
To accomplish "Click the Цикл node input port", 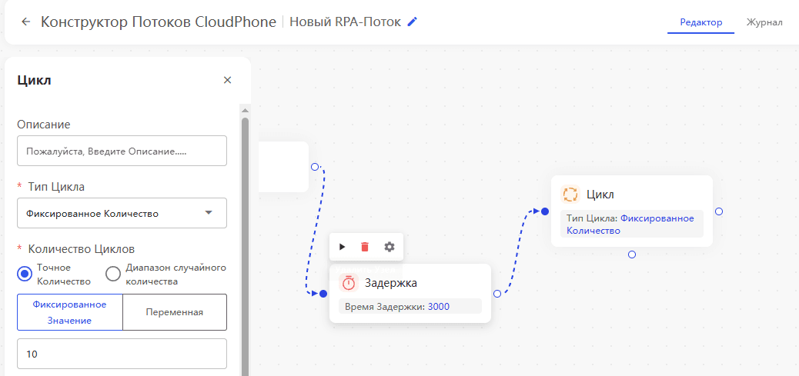I will click(545, 211).
